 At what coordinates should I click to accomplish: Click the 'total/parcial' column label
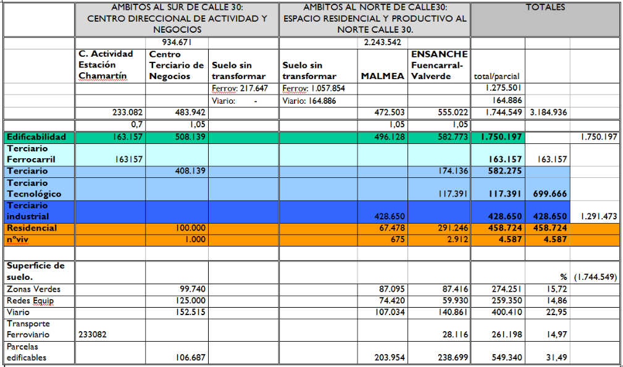[x=496, y=77]
